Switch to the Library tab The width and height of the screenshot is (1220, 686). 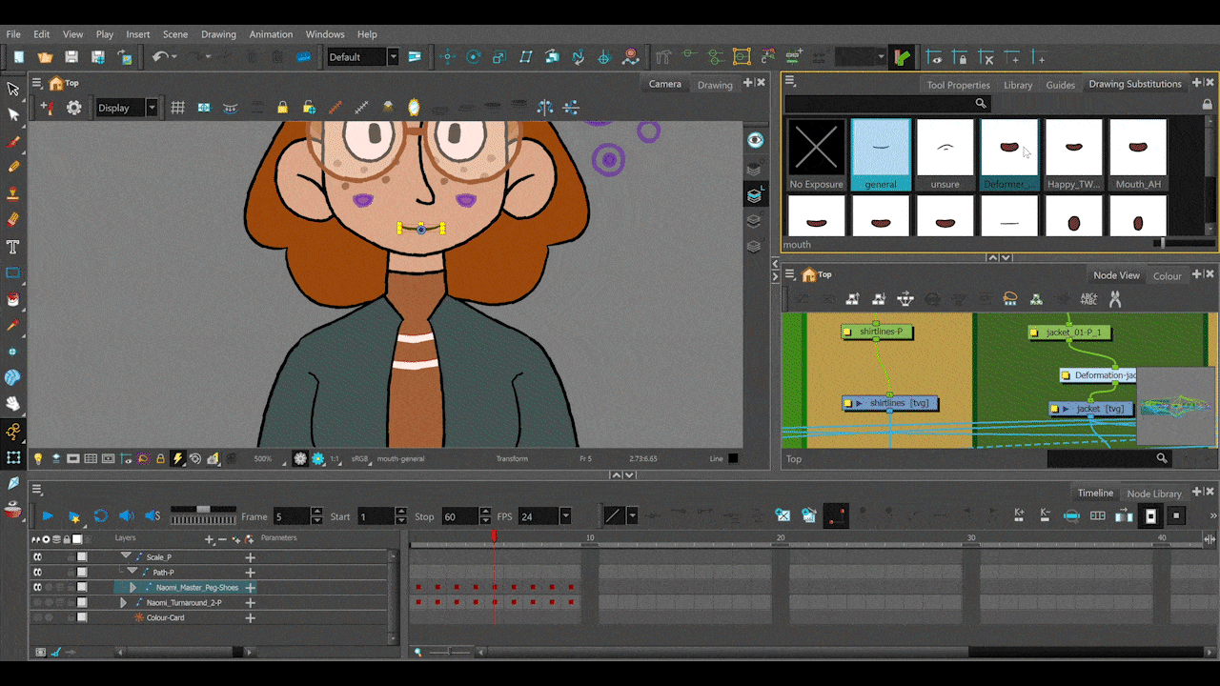point(1018,85)
